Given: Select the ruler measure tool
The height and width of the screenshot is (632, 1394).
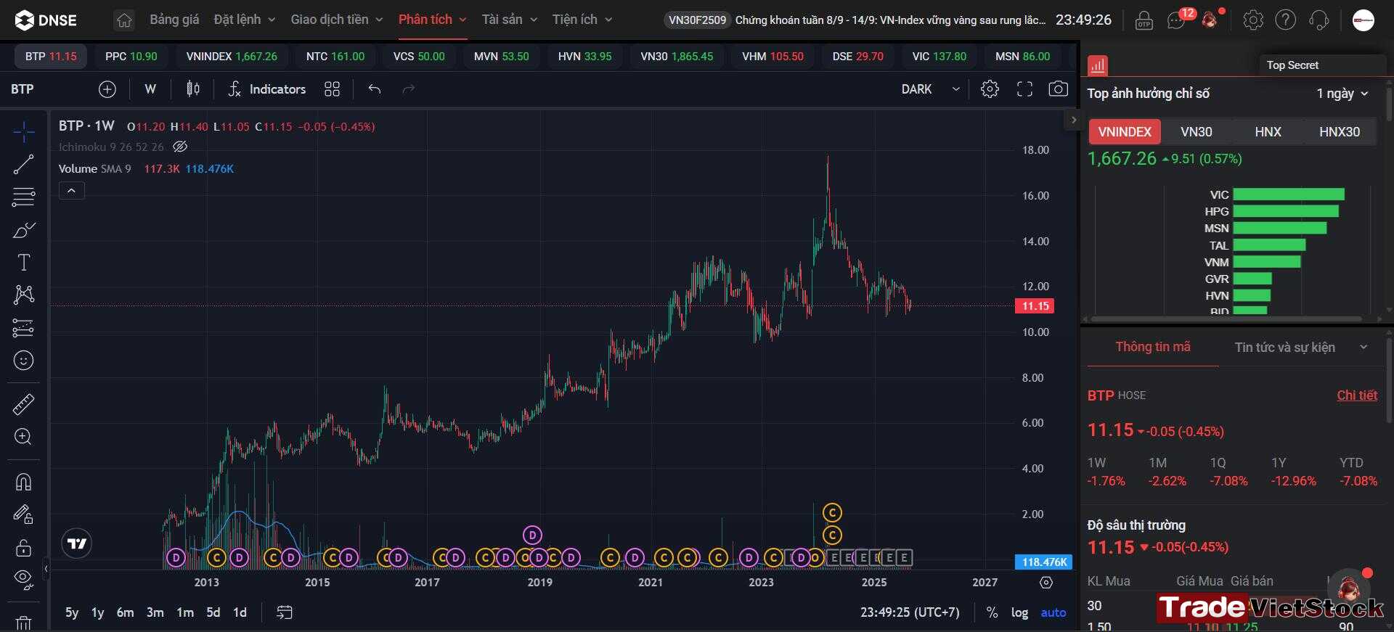Looking at the screenshot, I should (23, 404).
